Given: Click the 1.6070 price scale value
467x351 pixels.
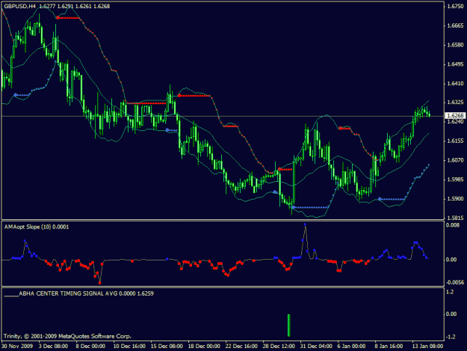Looking at the screenshot, I should (x=455, y=160).
